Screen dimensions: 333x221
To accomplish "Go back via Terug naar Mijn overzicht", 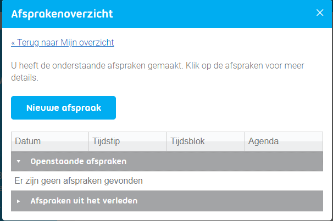I will coord(63,42).
